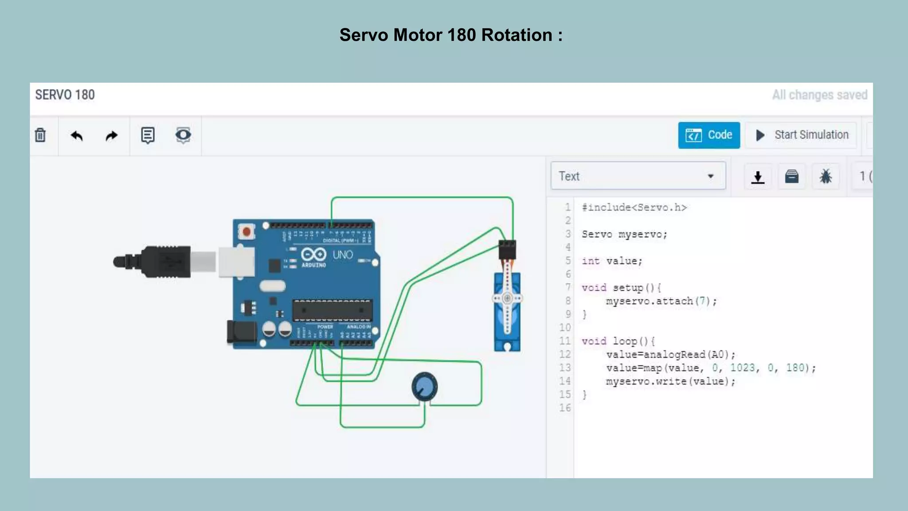
Task: Start Simulation
Action: click(x=802, y=135)
